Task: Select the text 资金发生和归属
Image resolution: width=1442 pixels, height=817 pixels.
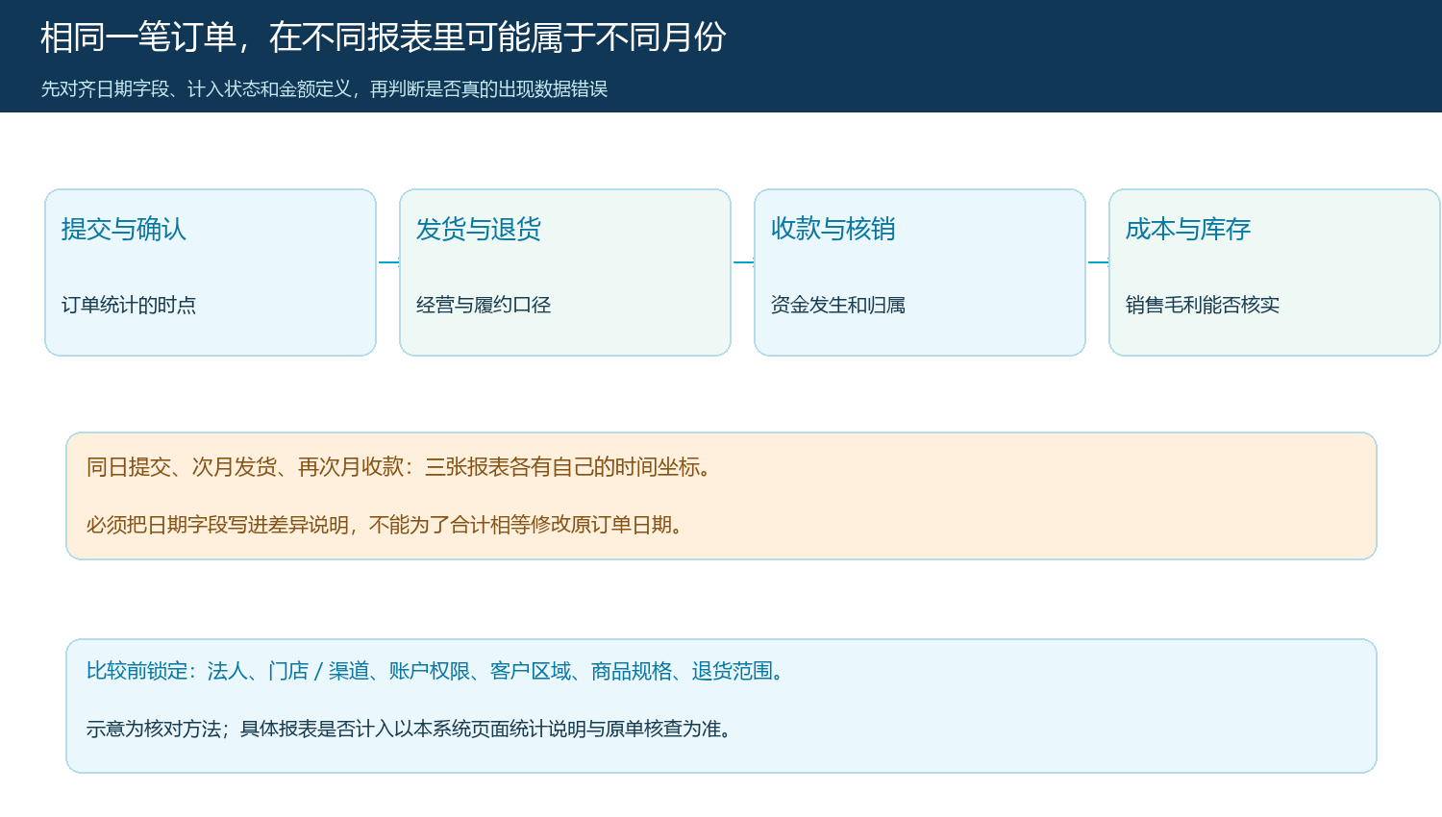Action: coord(838,305)
